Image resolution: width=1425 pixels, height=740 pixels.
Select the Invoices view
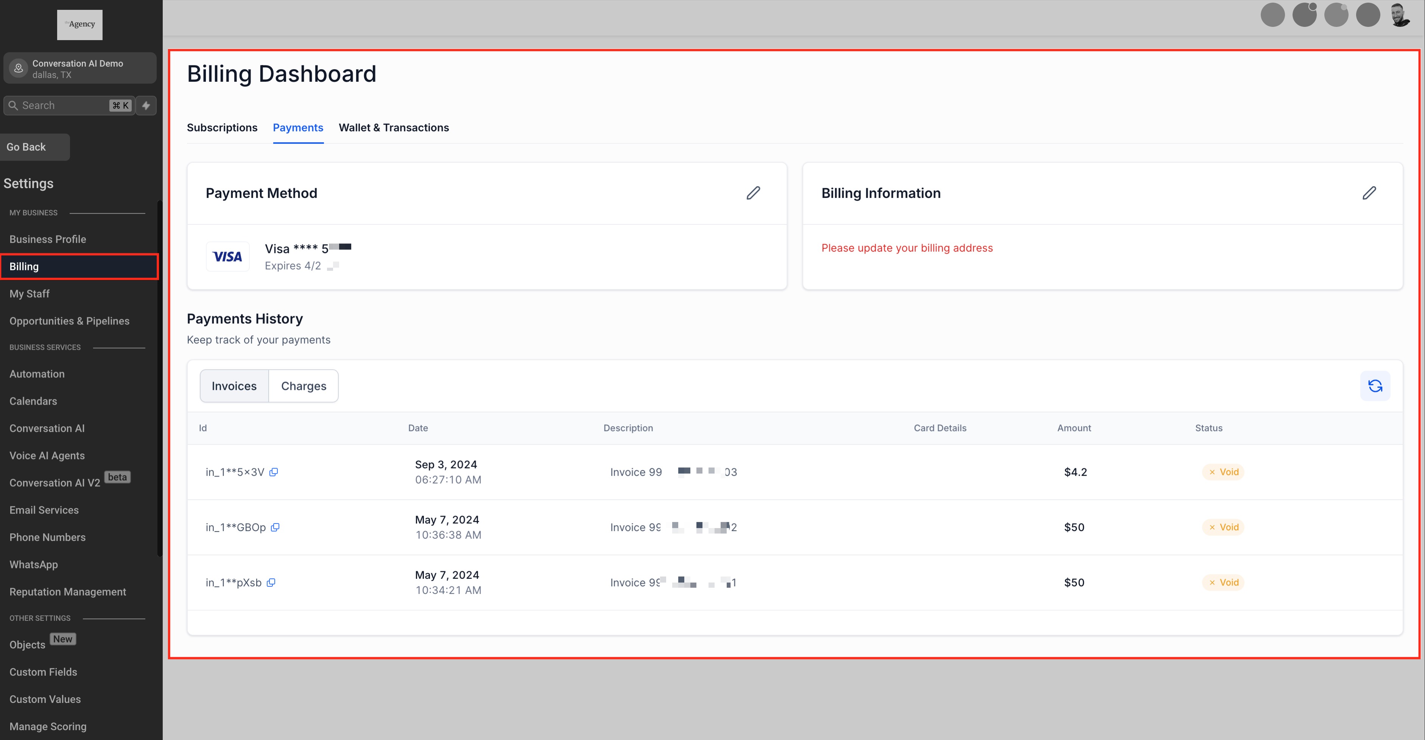[234, 386]
